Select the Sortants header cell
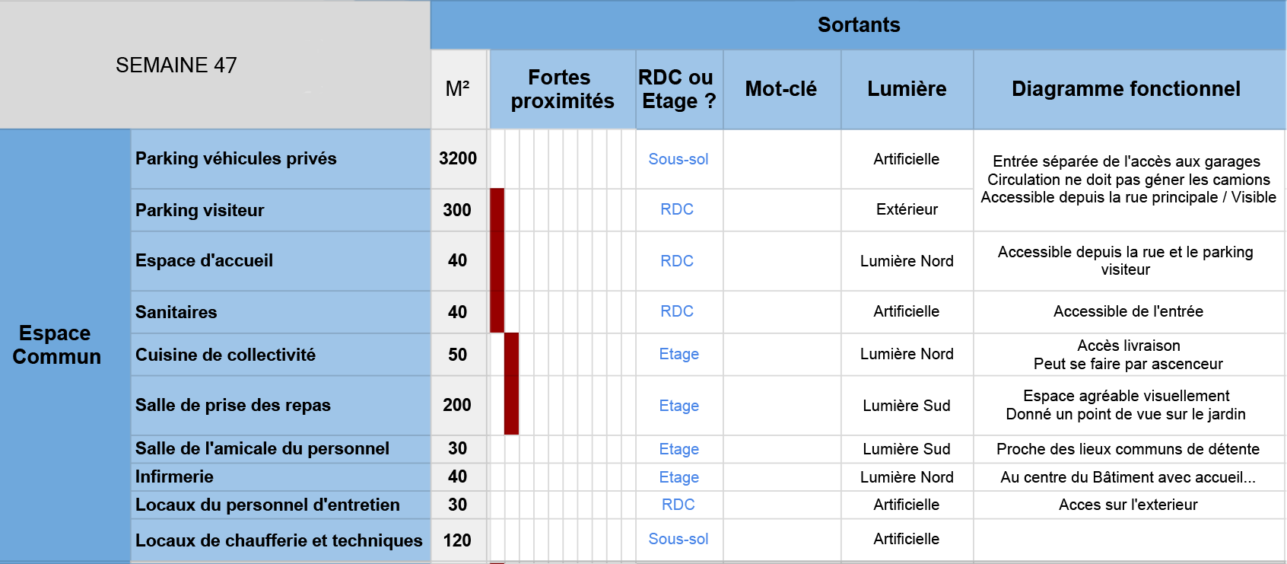1287x564 pixels. [x=858, y=25]
